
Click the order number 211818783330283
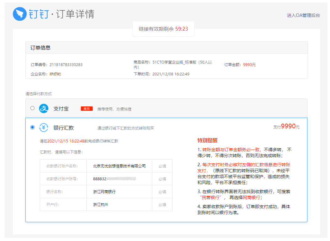[x=66, y=65]
